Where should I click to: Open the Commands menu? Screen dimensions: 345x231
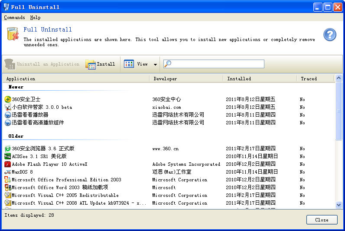[14, 18]
